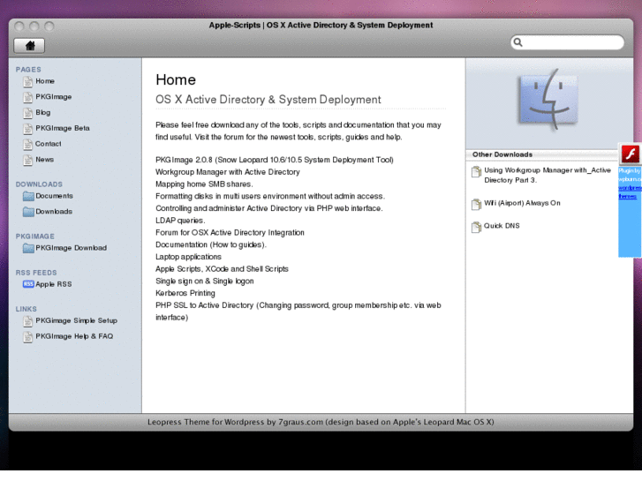Viewport: 642px width, 481px height.
Task: Click the document icon beside PKGImage Help & FAQ
Action: (28, 337)
